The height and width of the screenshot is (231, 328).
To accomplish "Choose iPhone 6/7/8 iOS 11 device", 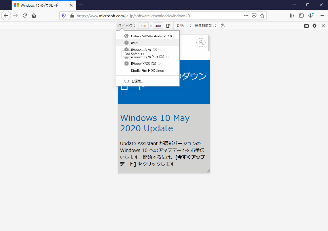I will [148, 50].
